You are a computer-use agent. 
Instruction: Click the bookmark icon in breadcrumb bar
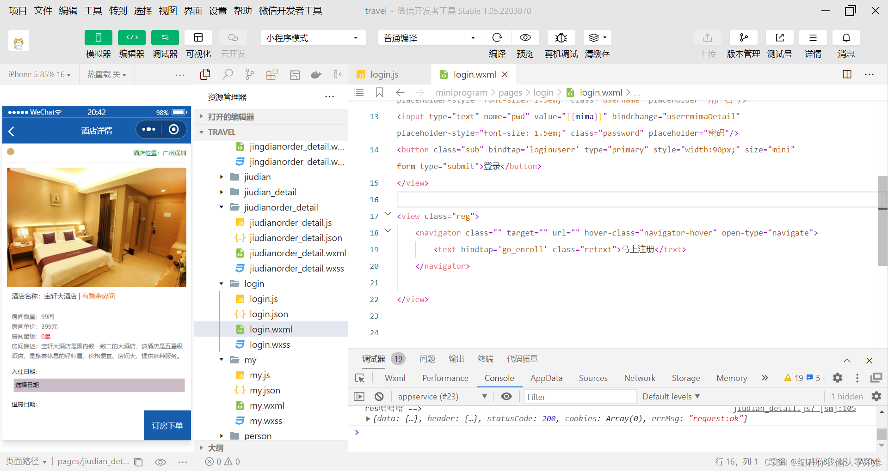[379, 92]
